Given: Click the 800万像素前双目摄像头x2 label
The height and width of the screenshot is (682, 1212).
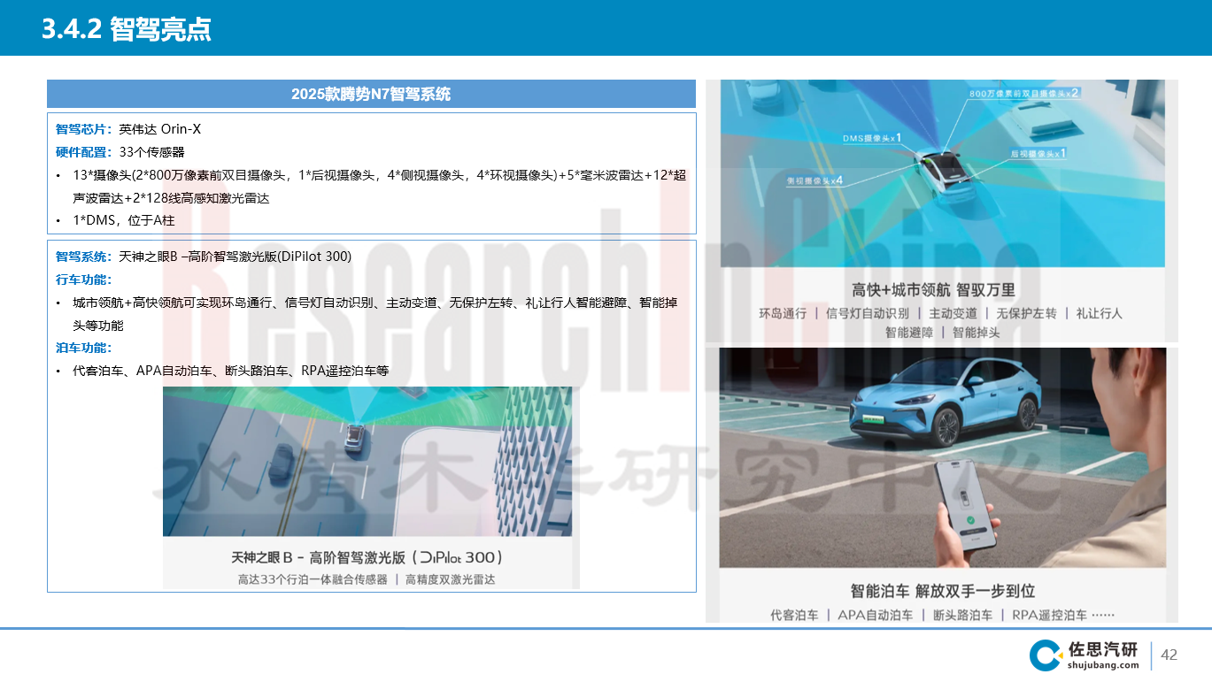Looking at the screenshot, I should coord(1024,93).
